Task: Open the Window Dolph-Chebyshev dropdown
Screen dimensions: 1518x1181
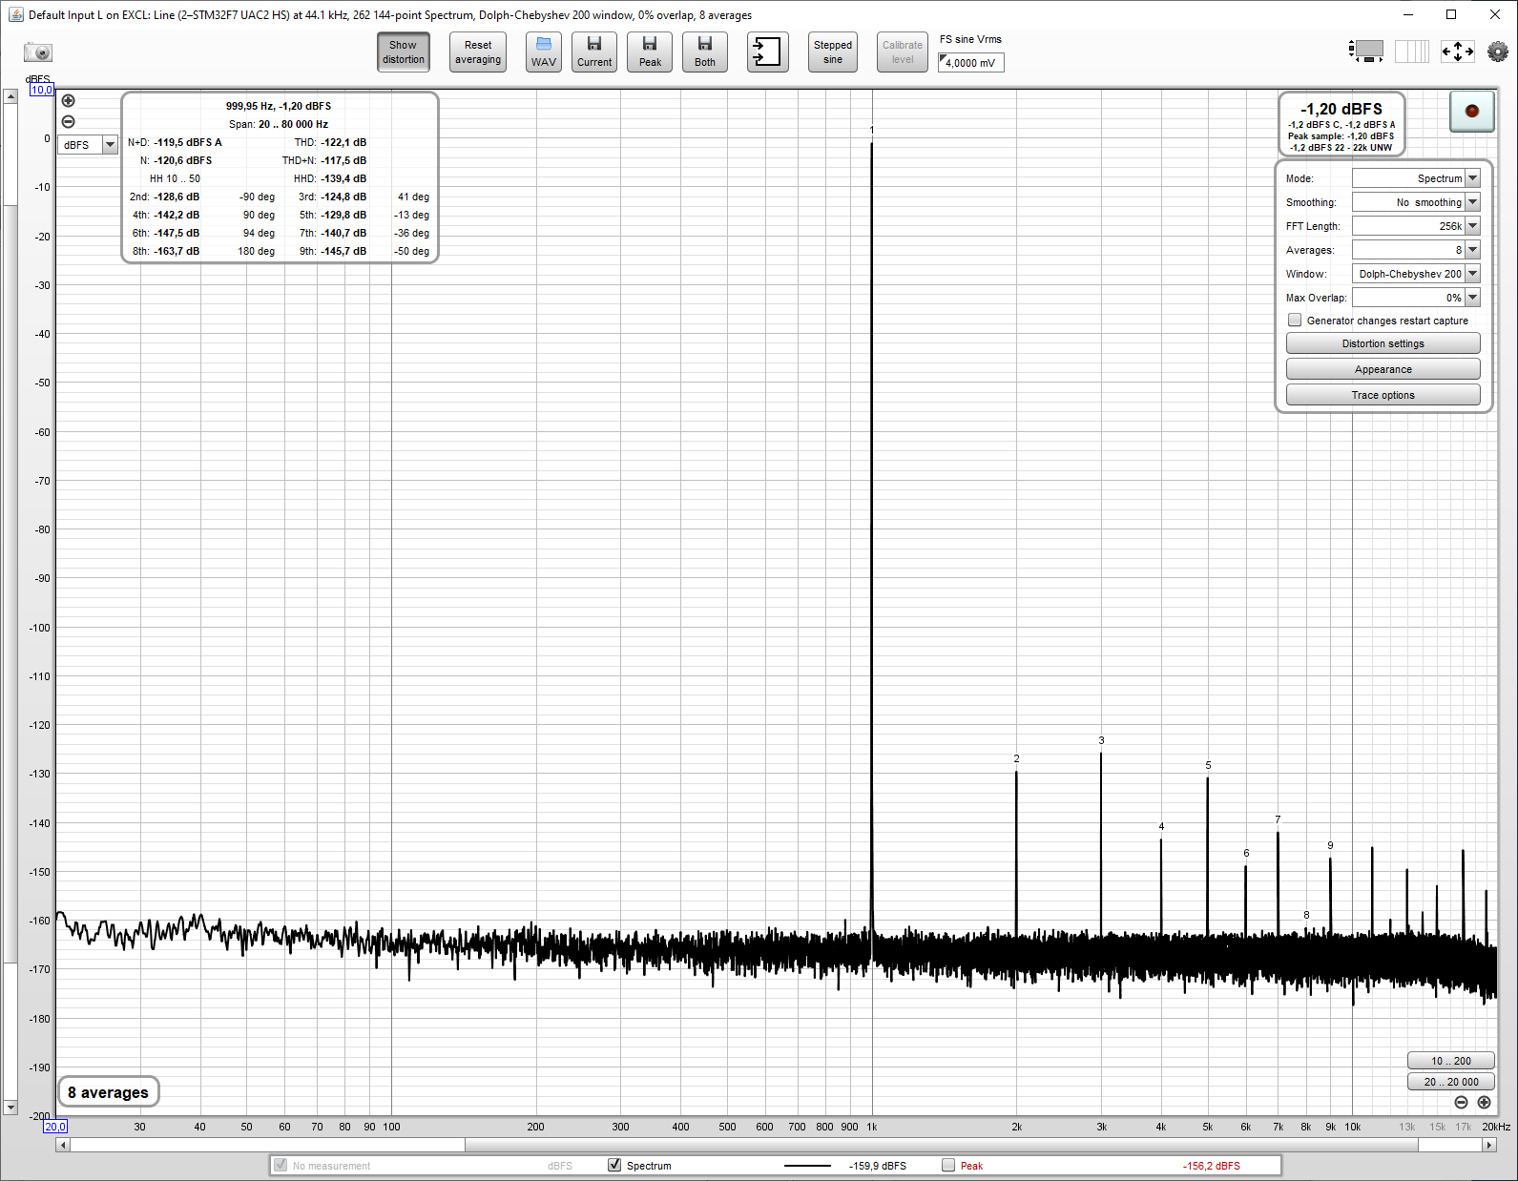Action: point(1416,274)
